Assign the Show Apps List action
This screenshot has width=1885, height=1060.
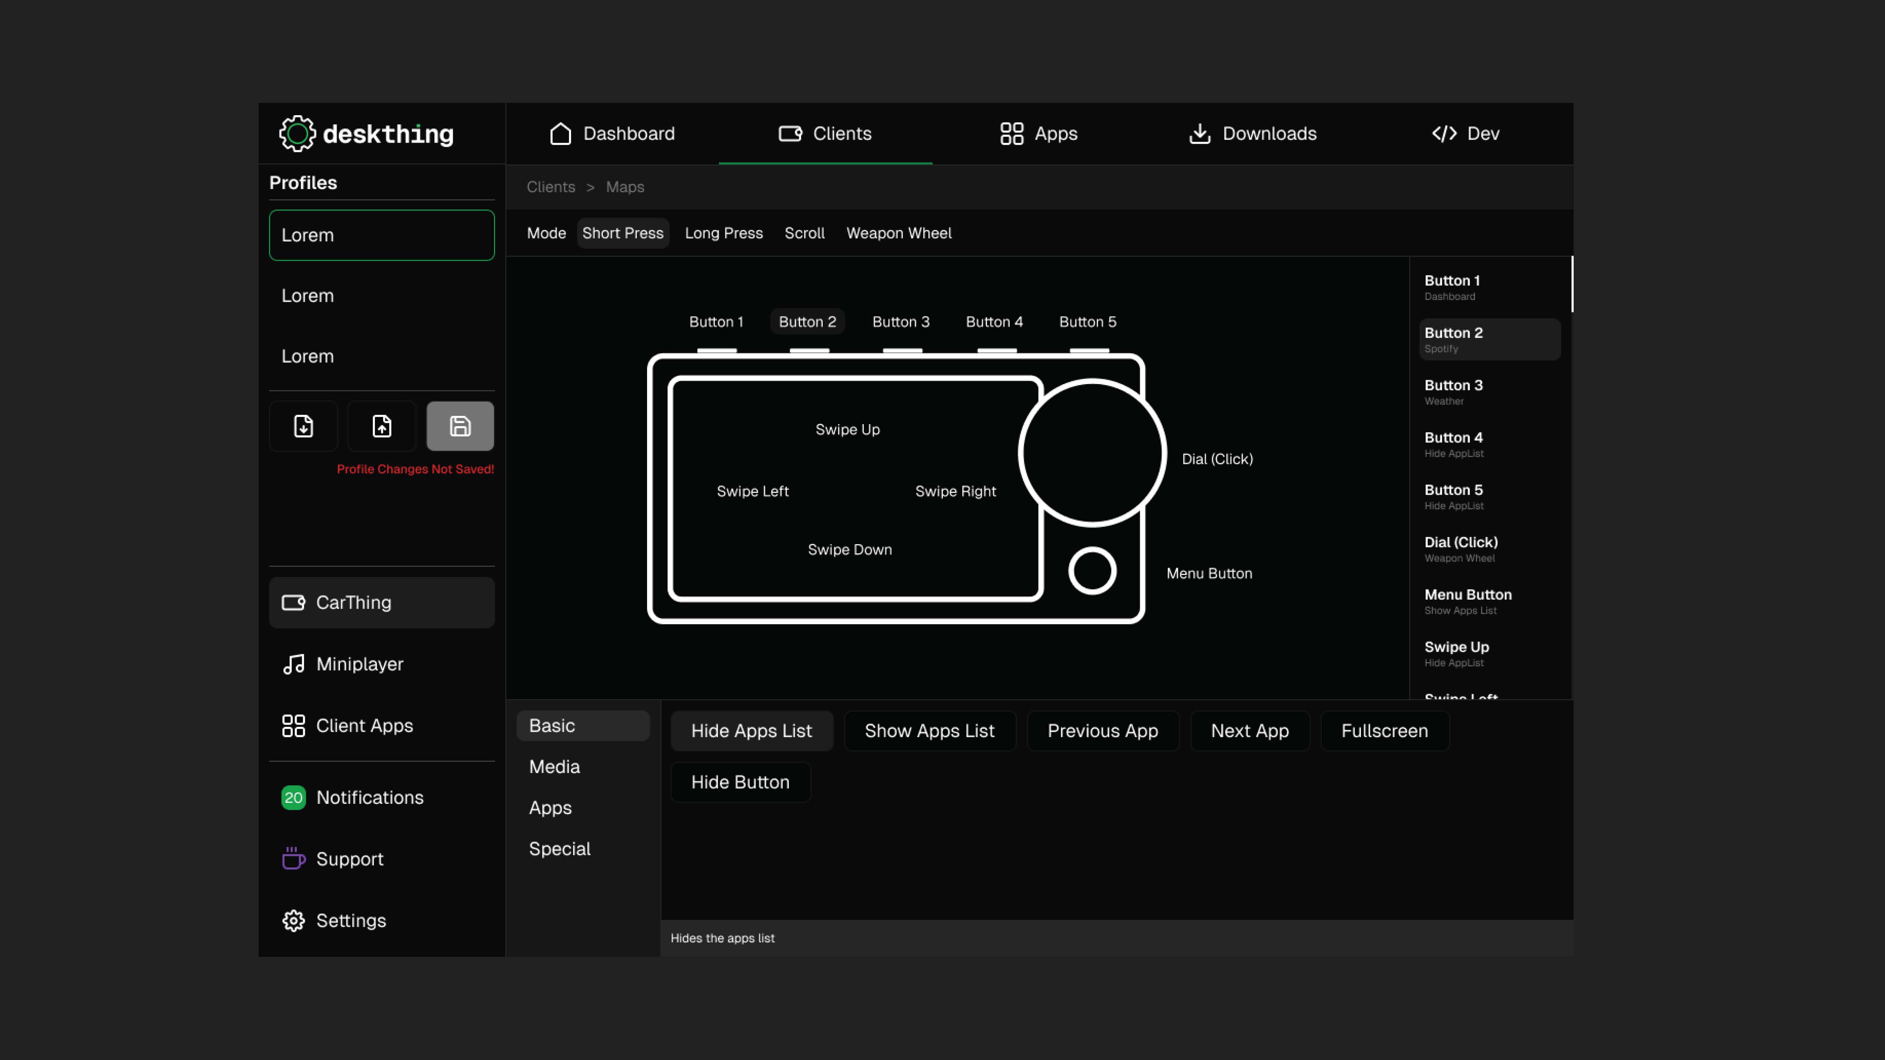pyautogui.click(x=929, y=731)
